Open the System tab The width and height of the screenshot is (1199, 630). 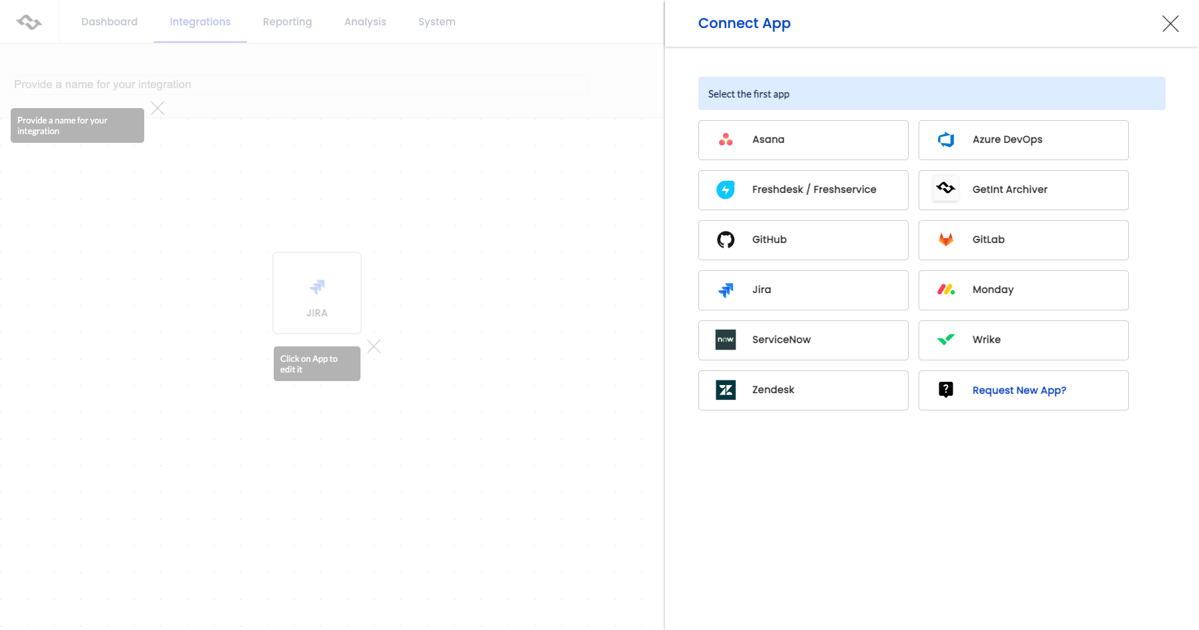[437, 22]
